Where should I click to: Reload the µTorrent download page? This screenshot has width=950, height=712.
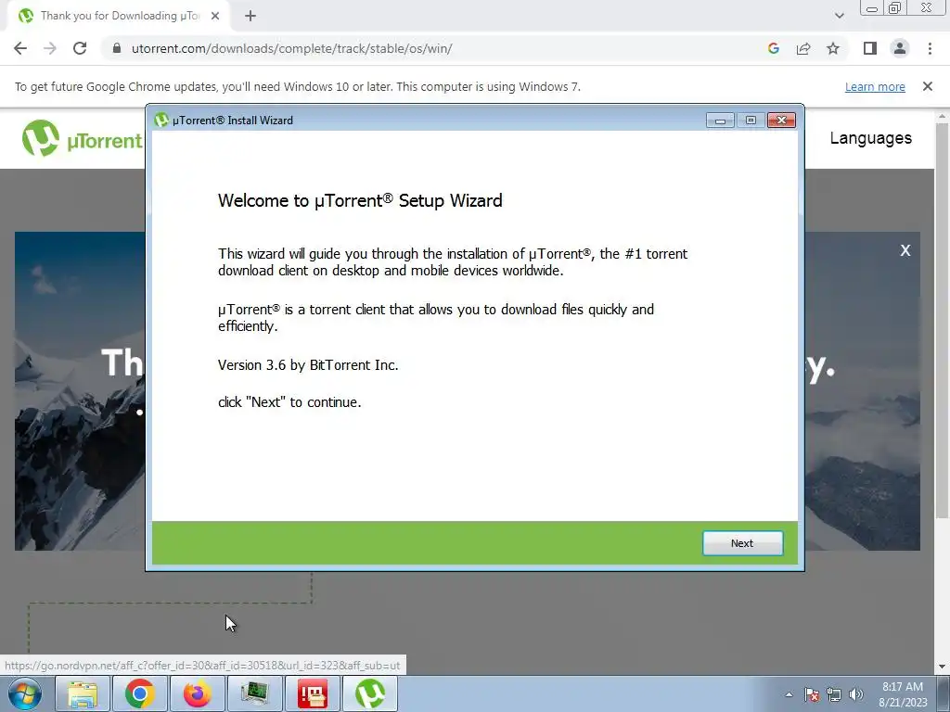pyautogui.click(x=80, y=48)
